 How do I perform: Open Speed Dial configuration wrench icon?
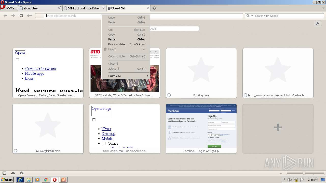[317, 23]
